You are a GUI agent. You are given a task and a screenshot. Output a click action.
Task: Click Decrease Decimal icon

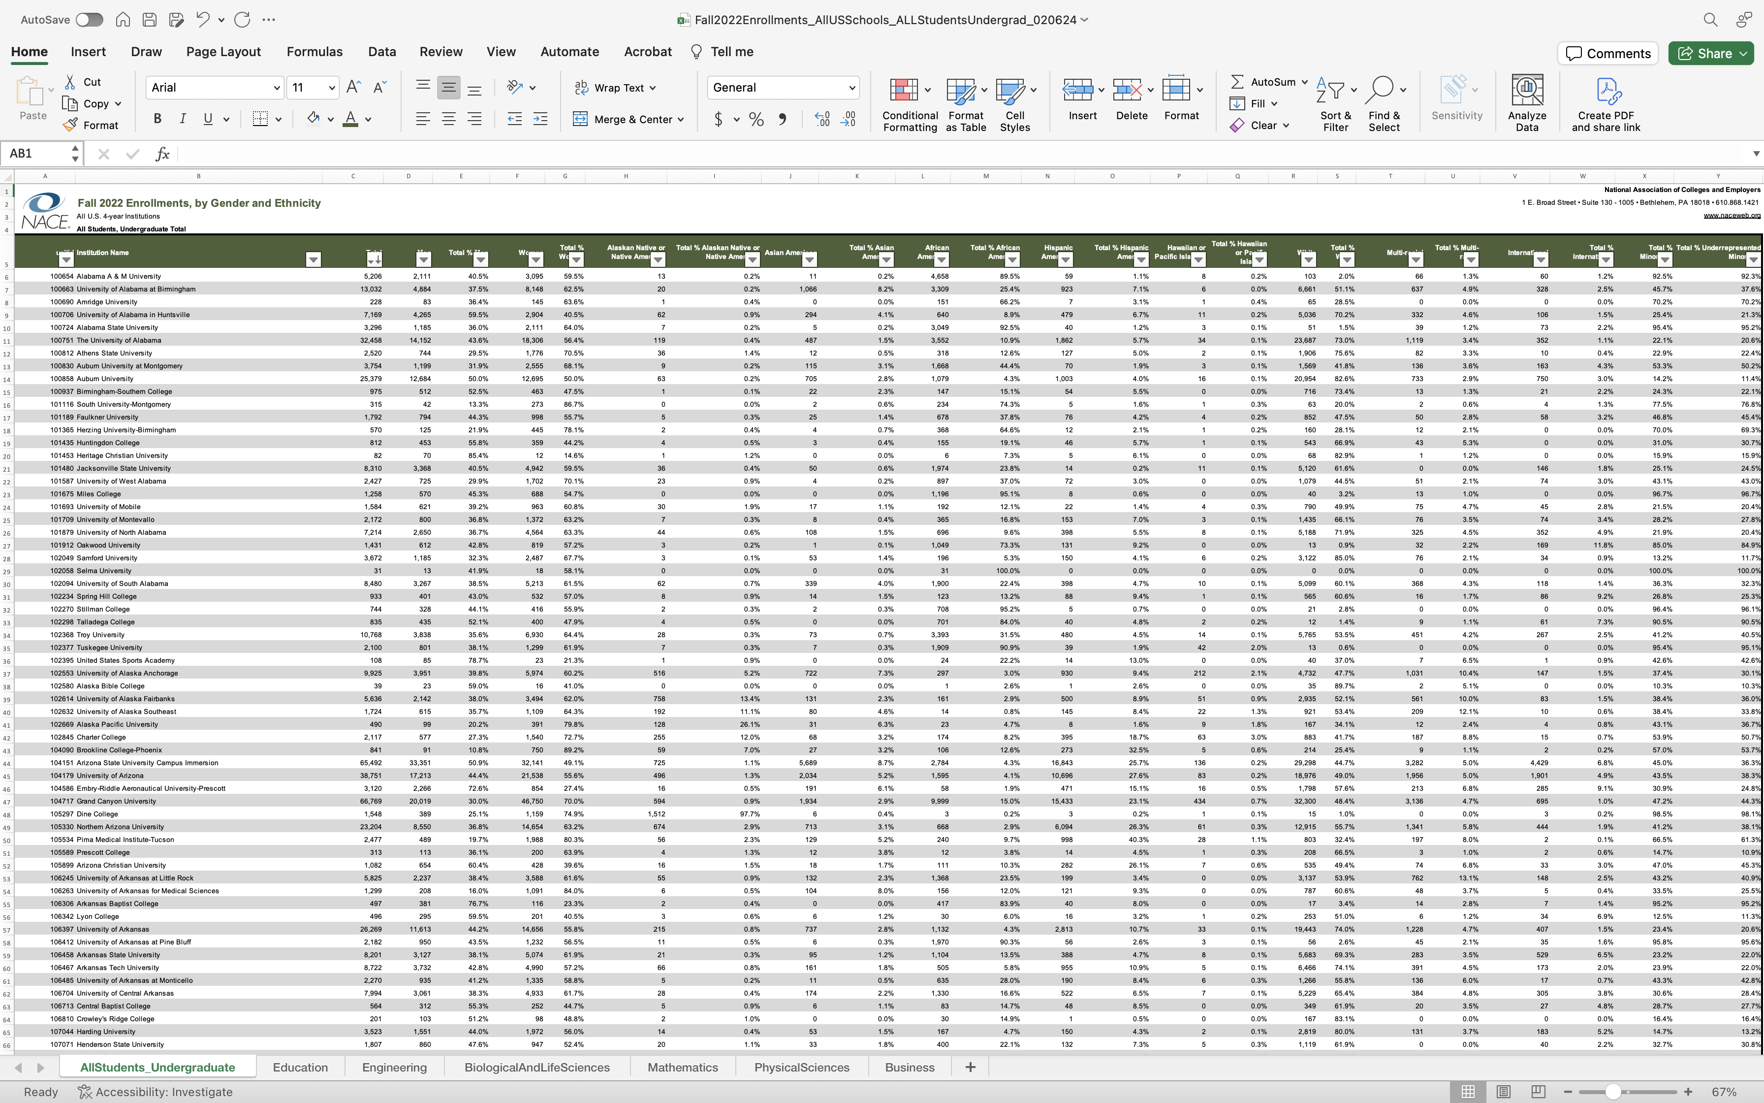[849, 119]
